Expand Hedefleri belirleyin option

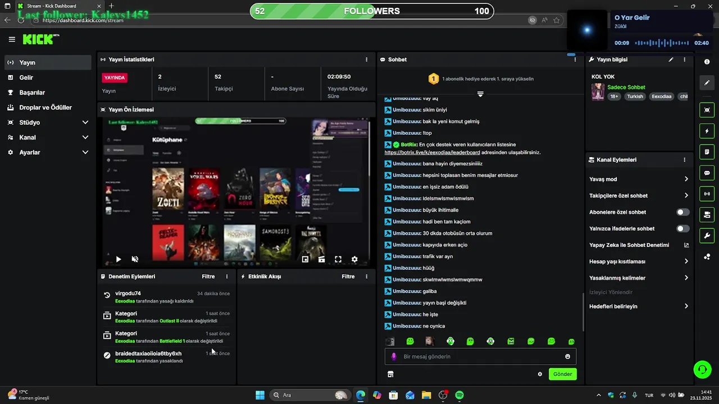coord(639,306)
